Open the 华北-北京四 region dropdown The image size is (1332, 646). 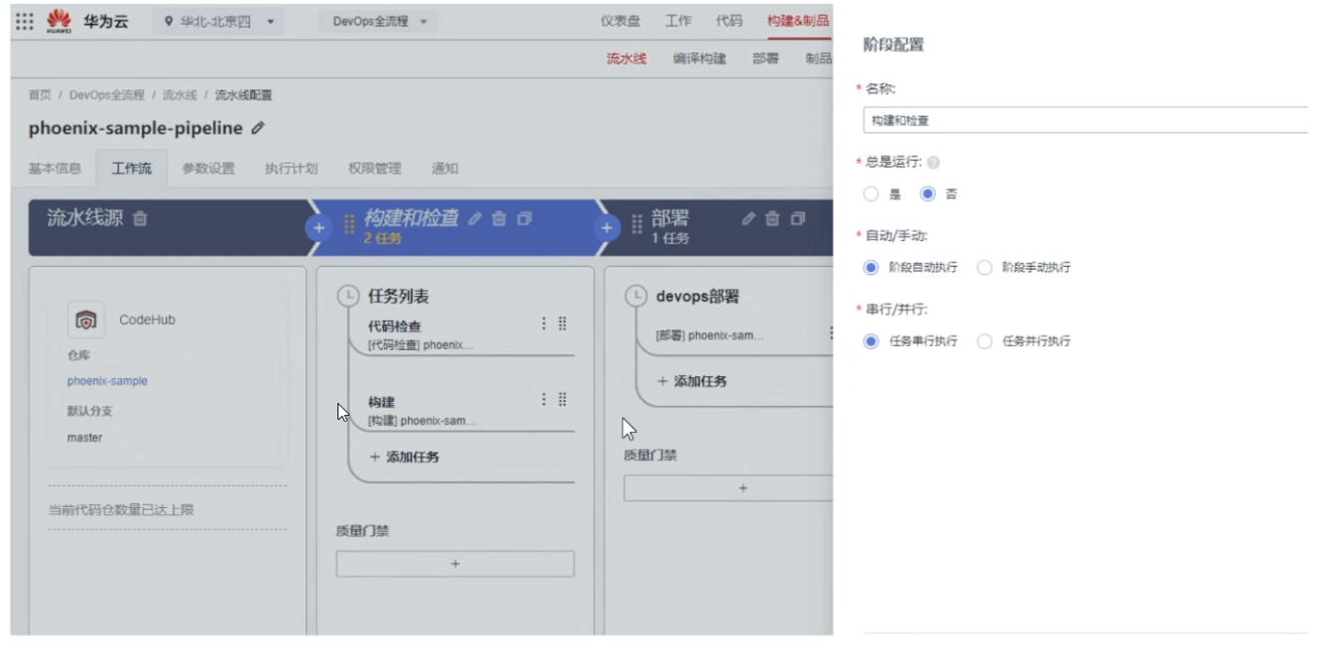tap(218, 21)
